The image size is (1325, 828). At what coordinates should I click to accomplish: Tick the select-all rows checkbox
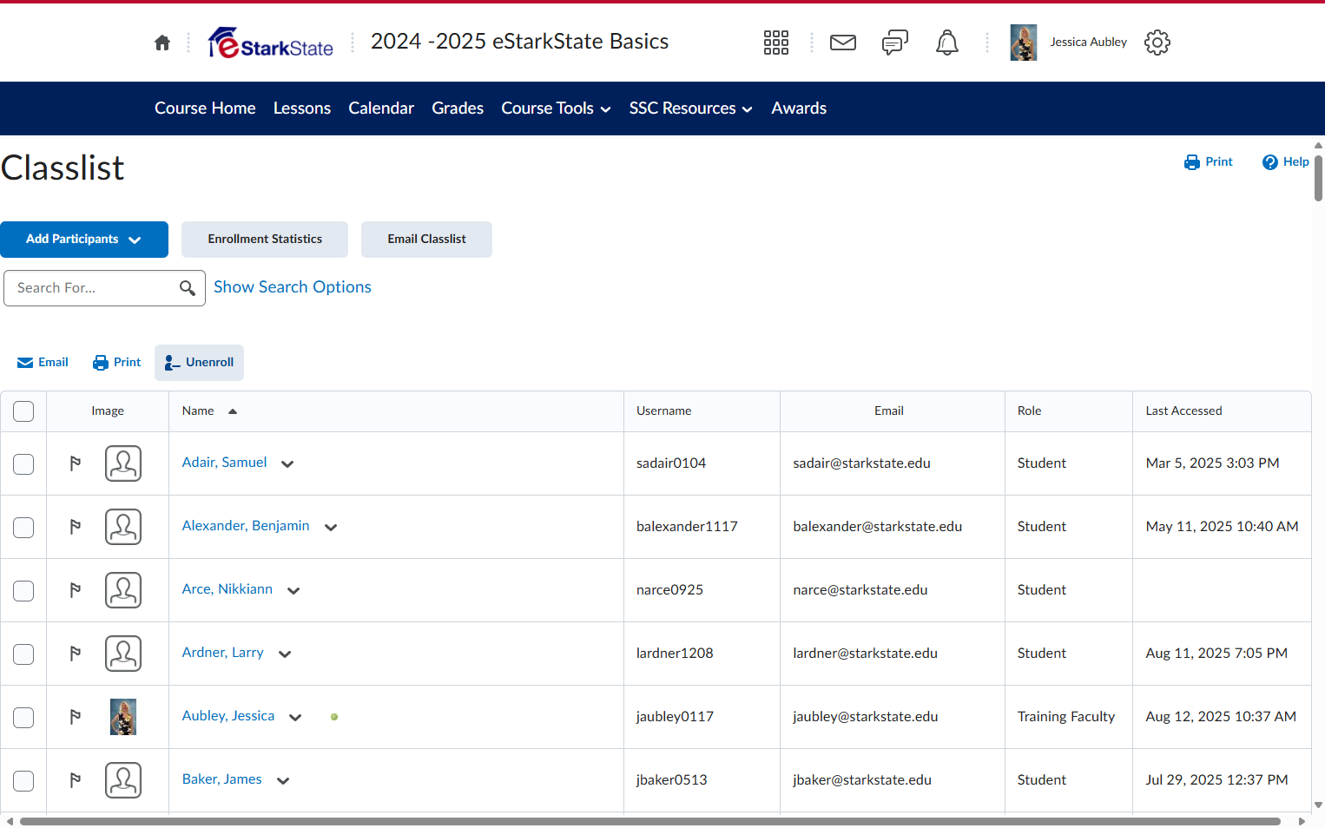tap(23, 411)
